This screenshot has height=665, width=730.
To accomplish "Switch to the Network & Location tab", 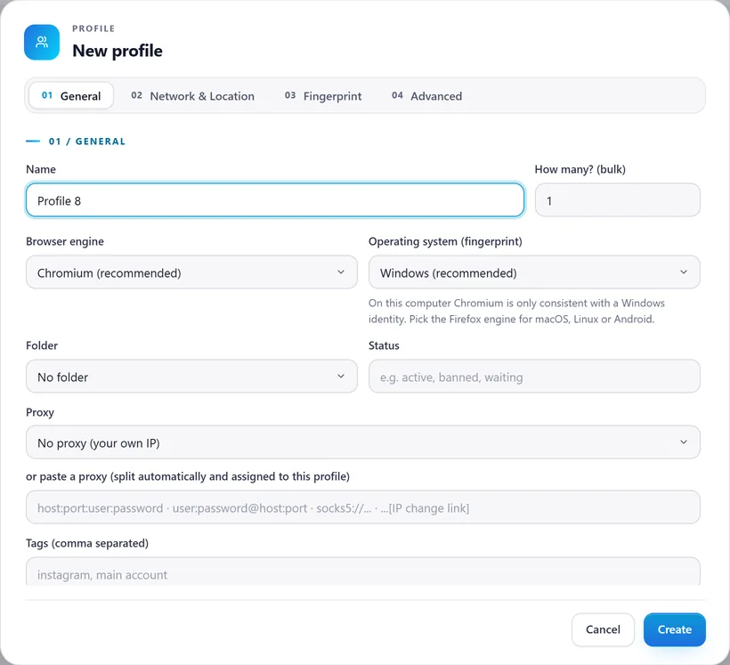I will (x=193, y=96).
